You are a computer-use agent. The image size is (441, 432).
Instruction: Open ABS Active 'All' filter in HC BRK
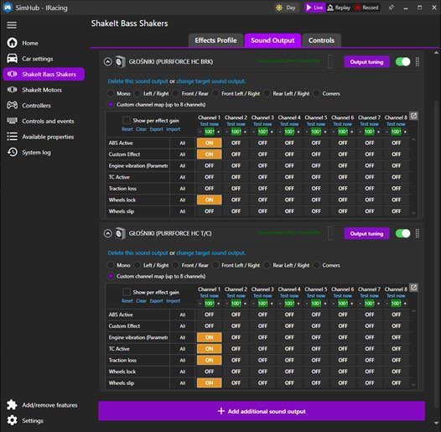[183, 143]
